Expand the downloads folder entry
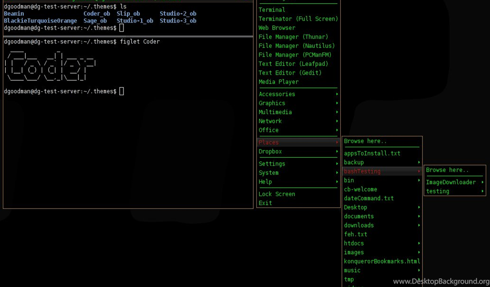This screenshot has width=490, height=287. pyautogui.click(x=382, y=225)
